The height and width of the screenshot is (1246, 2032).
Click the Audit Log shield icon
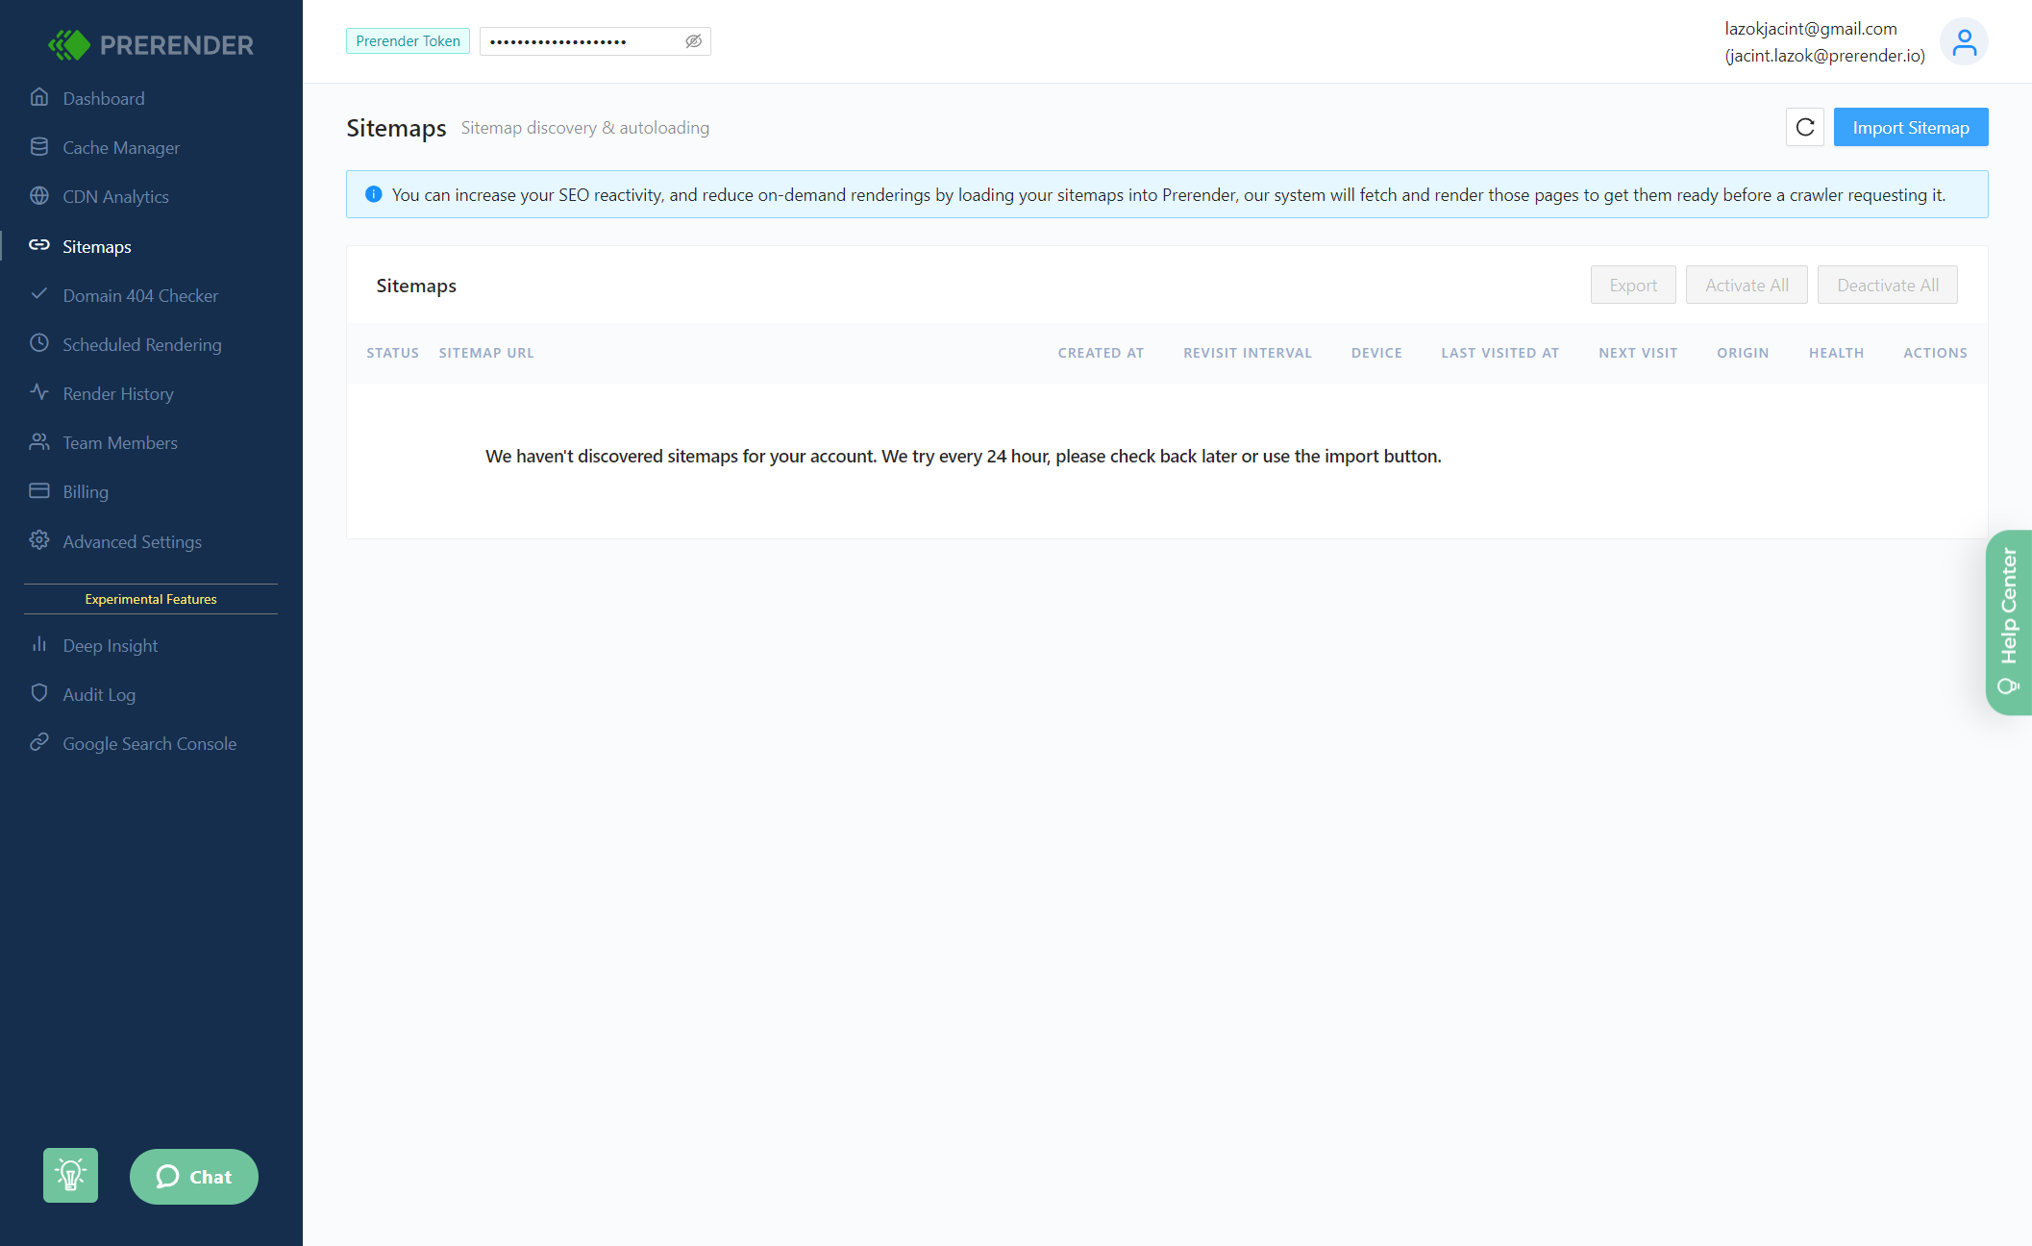39,693
